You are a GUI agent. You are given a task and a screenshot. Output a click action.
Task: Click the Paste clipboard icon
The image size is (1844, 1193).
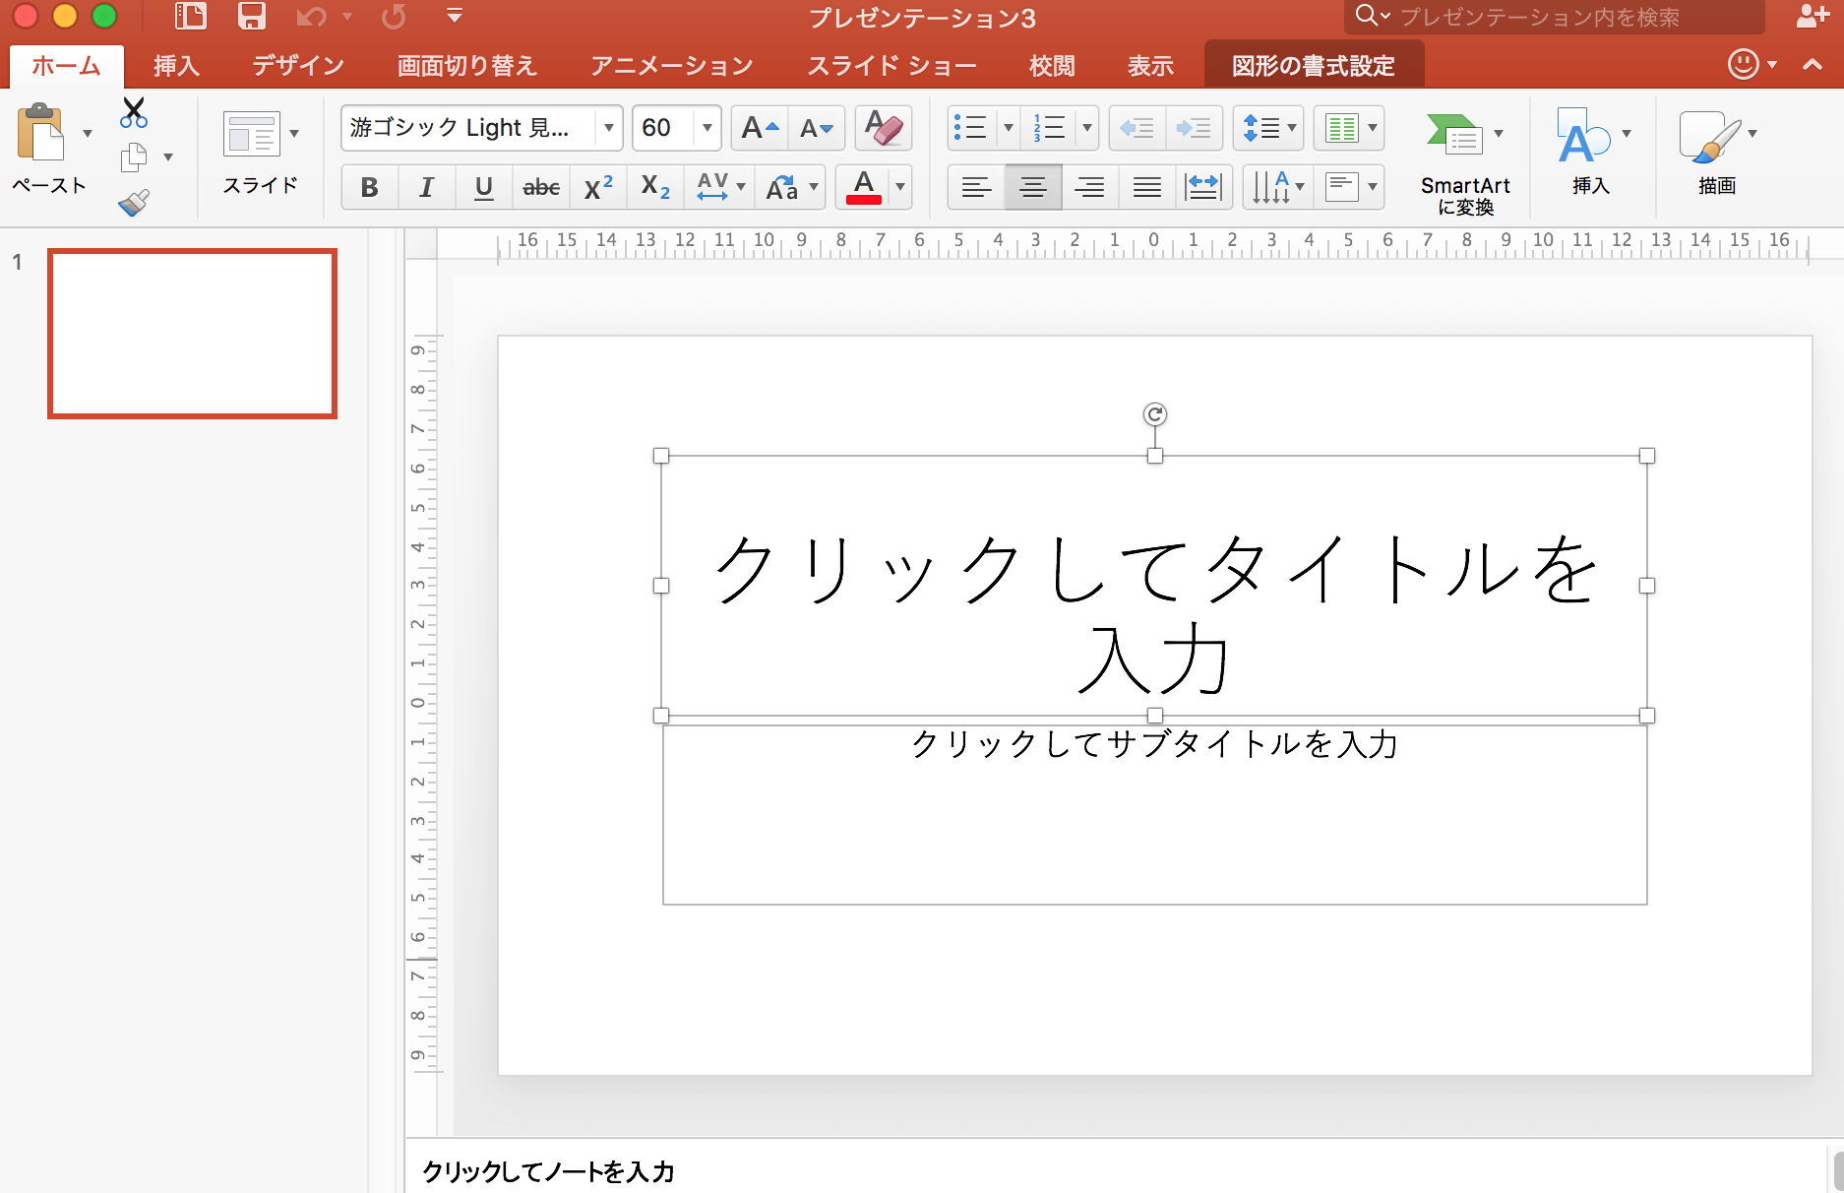(39, 133)
